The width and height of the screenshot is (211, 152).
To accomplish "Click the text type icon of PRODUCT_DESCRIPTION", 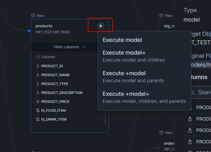I will 38,93.
